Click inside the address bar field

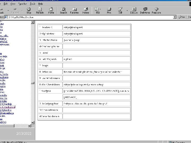[x=90, y=17]
